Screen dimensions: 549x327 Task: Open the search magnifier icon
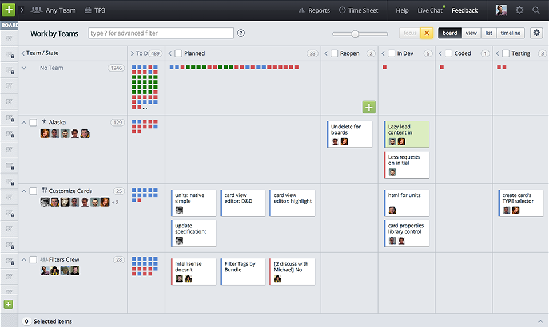tap(536, 10)
